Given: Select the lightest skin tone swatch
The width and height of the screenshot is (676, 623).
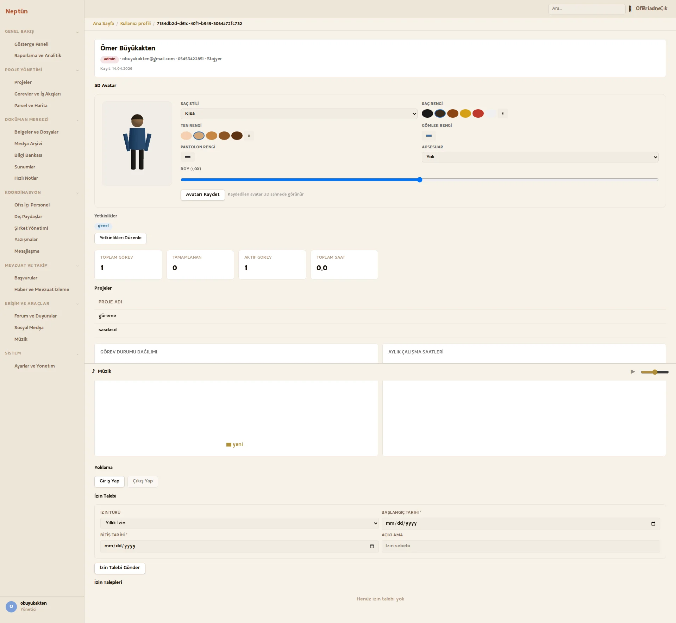Looking at the screenshot, I should click(186, 136).
